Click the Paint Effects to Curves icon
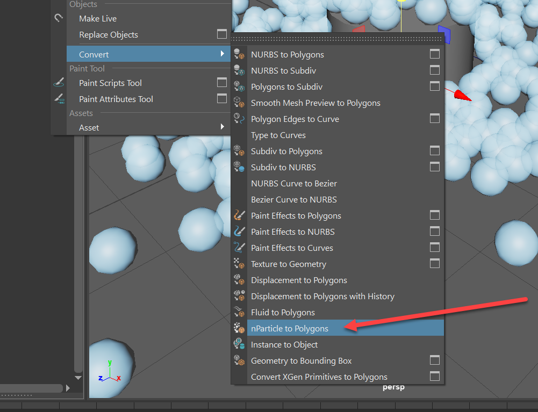 [x=239, y=248]
